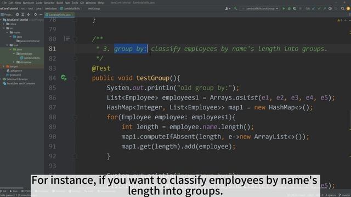The height and width of the screenshot is (197, 351).
Task: Run the LambdaSkills.testGroup configuration
Action: 284,9
